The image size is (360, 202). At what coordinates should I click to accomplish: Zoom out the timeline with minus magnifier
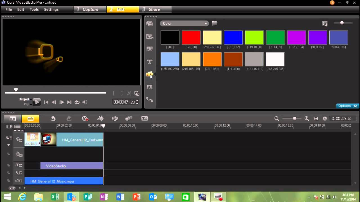coord(277,119)
